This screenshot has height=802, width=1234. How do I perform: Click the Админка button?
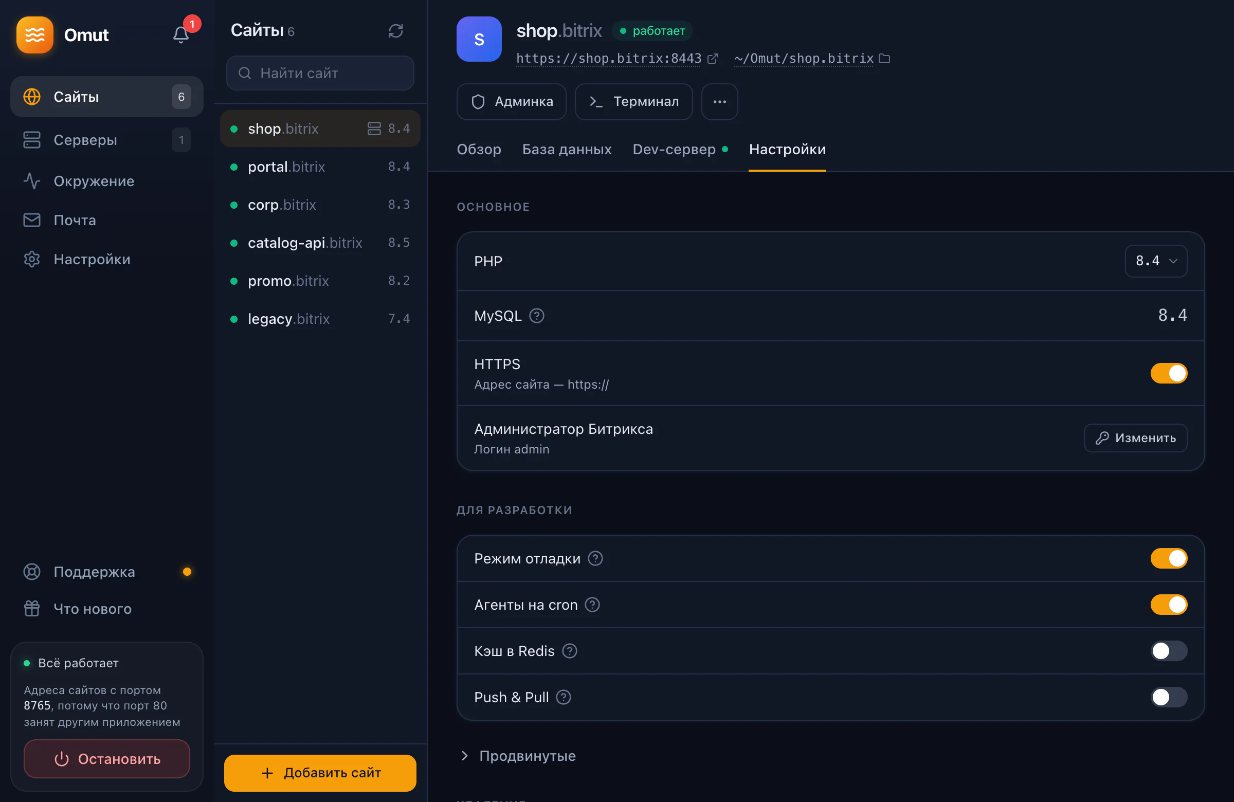point(511,102)
